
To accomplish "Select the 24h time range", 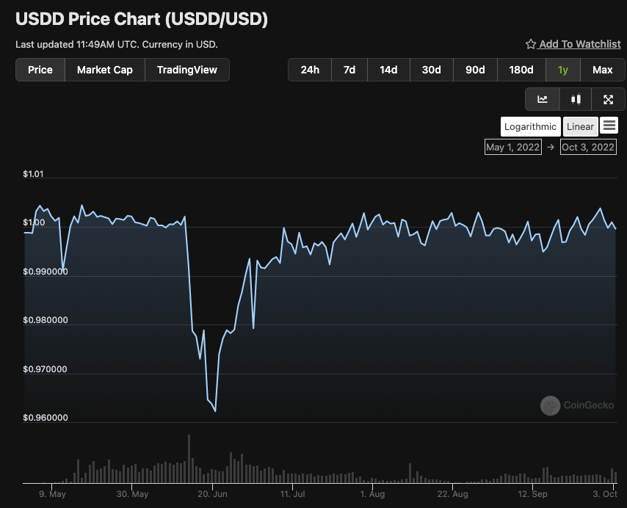I will pos(310,70).
